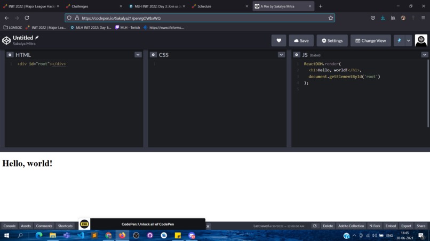The image size is (430, 241).
Task: Save page to Pocket
Action: (373, 18)
